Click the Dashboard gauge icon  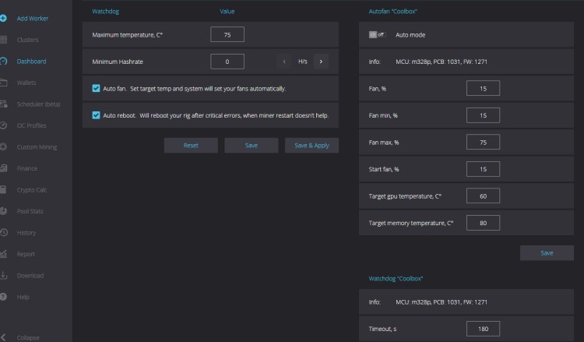pos(4,61)
